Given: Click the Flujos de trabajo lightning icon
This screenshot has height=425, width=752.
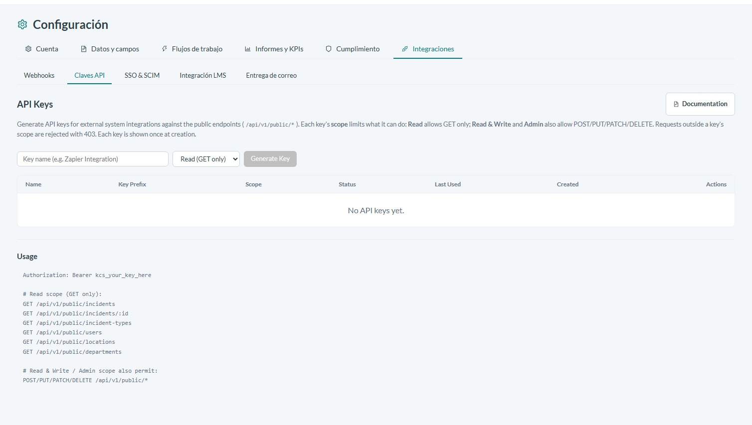Looking at the screenshot, I should click(x=165, y=49).
